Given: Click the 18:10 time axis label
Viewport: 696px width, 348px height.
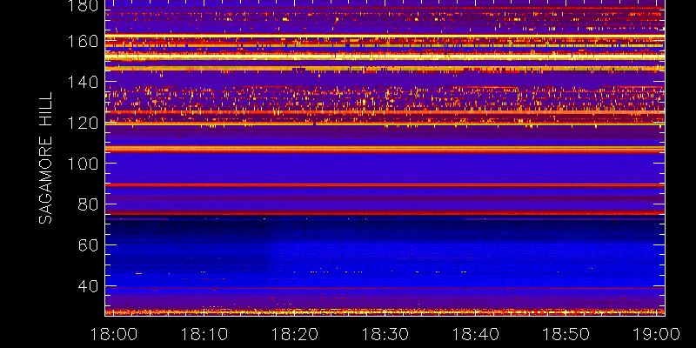Looking at the screenshot, I should click(204, 334).
